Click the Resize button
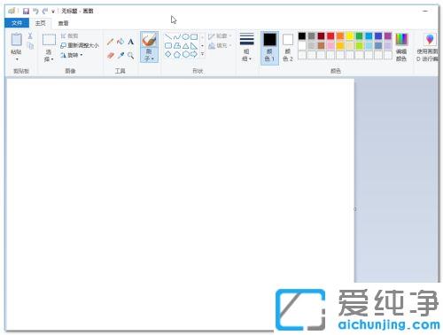The image size is (443, 335). coord(80,45)
